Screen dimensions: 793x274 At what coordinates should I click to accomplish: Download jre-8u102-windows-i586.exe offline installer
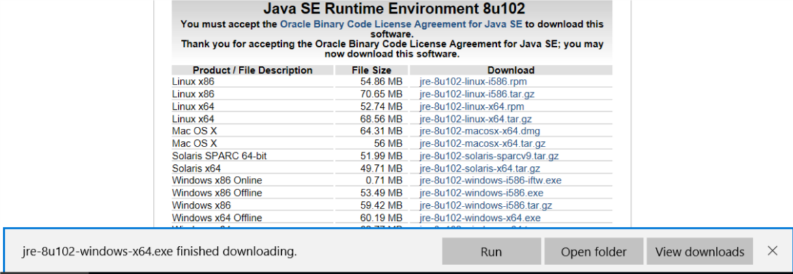pos(482,193)
